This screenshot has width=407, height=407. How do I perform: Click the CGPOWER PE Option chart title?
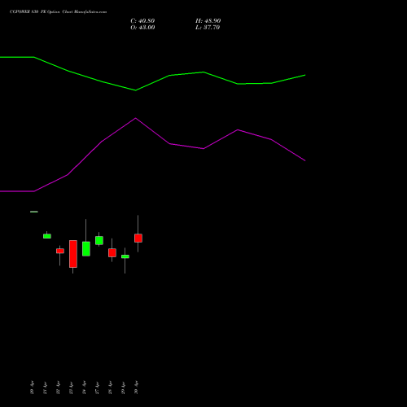58,12
